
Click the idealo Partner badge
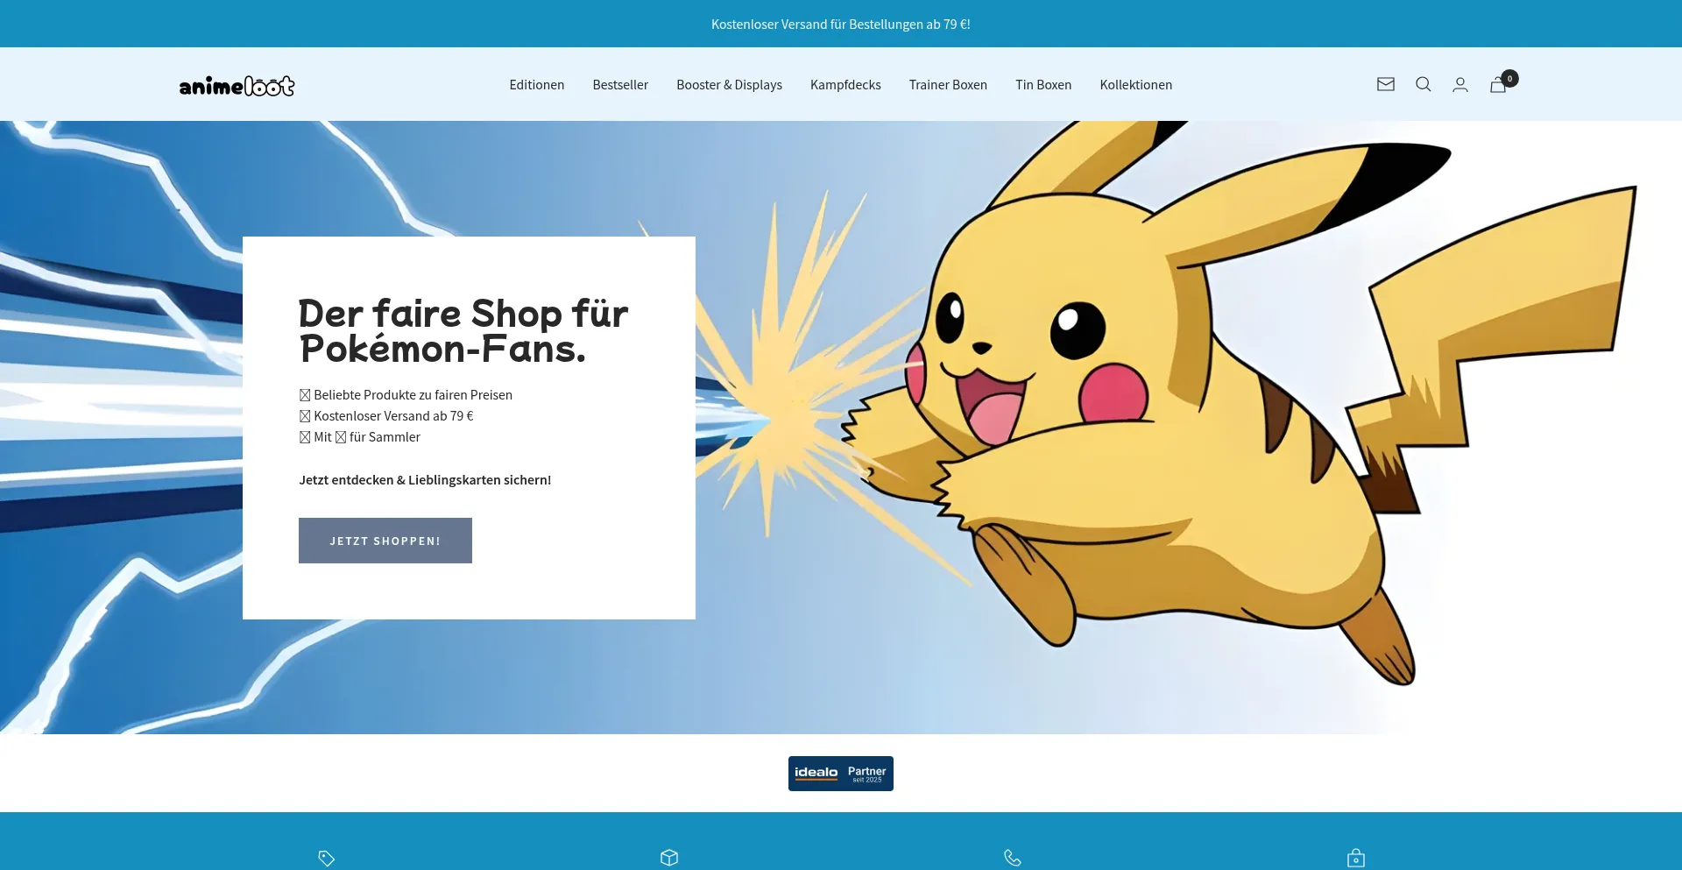[x=840, y=773]
